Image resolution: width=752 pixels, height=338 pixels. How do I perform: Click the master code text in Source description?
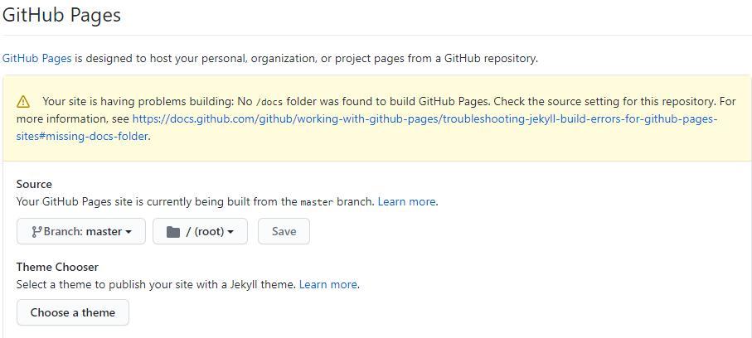click(x=317, y=202)
